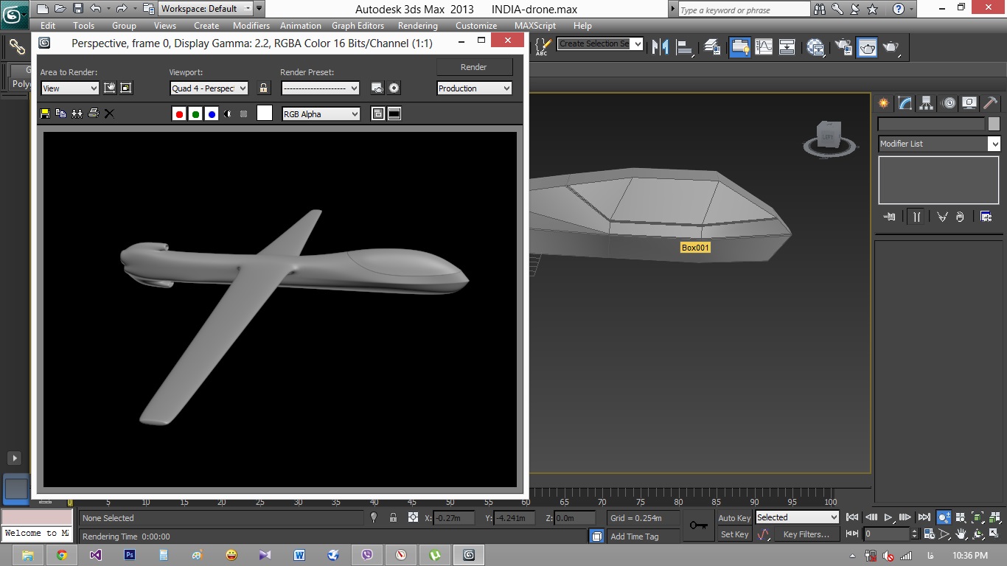Open the Rendering menu
Image resolution: width=1007 pixels, height=566 pixels.
(418, 25)
